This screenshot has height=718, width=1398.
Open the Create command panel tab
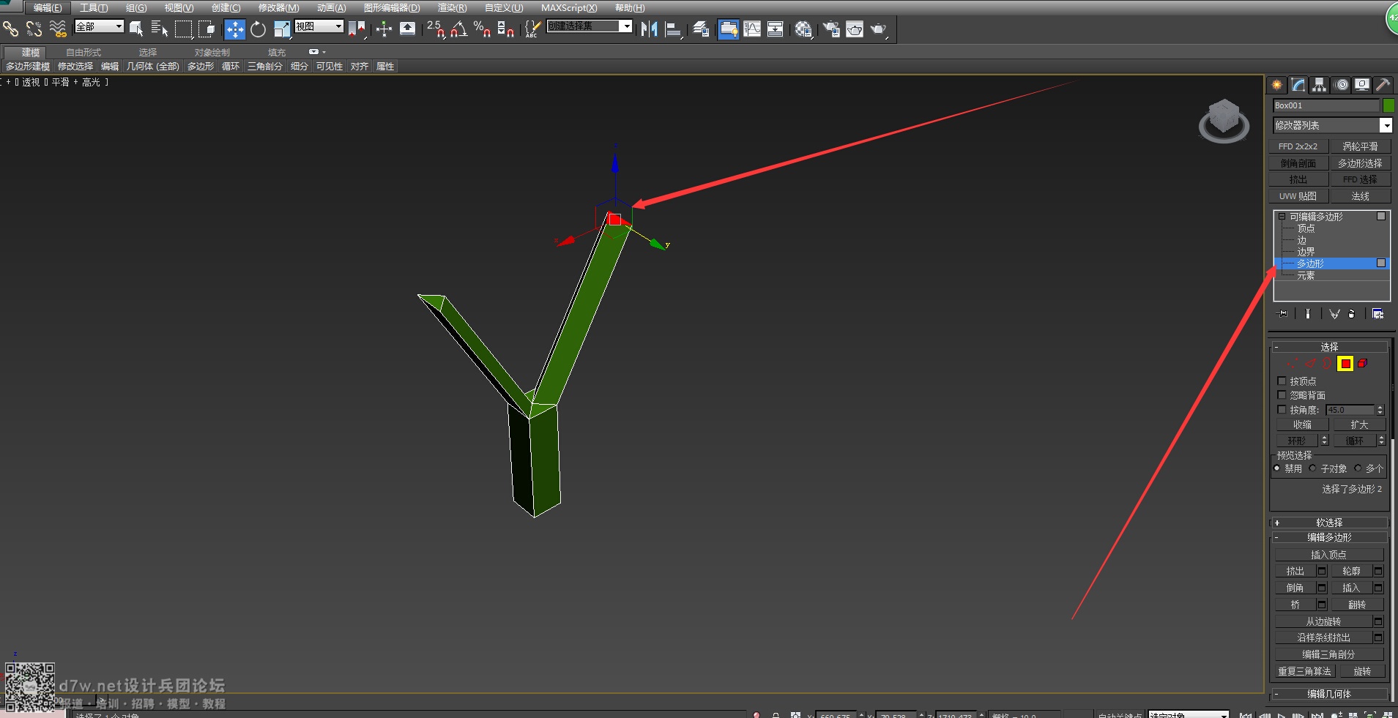(1277, 85)
